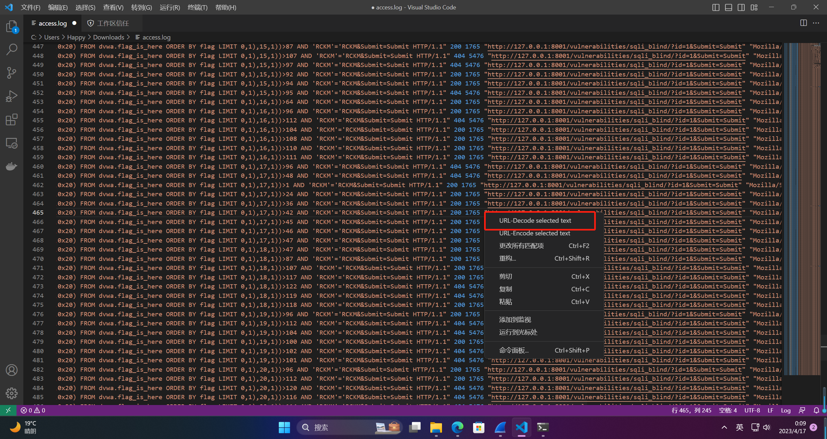Open the Explorer view in activity bar
This screenshot has width=827, height=439.
click(x=12, y=26)
